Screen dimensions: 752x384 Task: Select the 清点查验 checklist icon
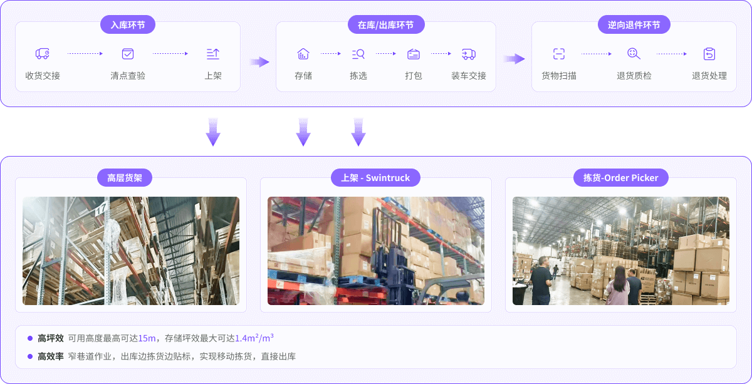point(128,54)
